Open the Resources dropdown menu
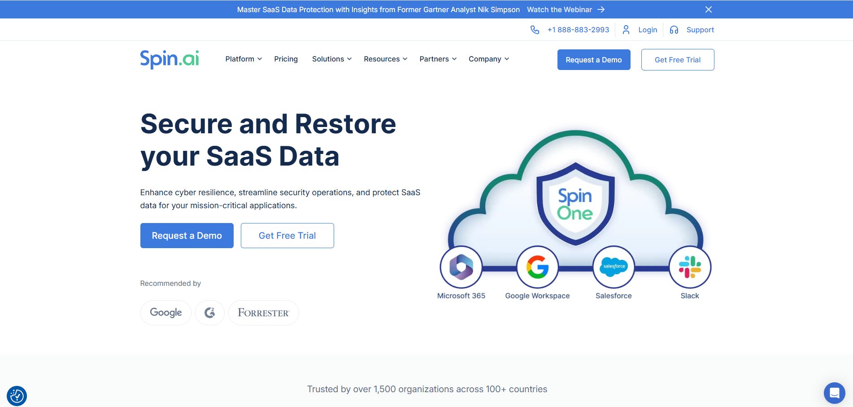 click(x=385, y=59)
